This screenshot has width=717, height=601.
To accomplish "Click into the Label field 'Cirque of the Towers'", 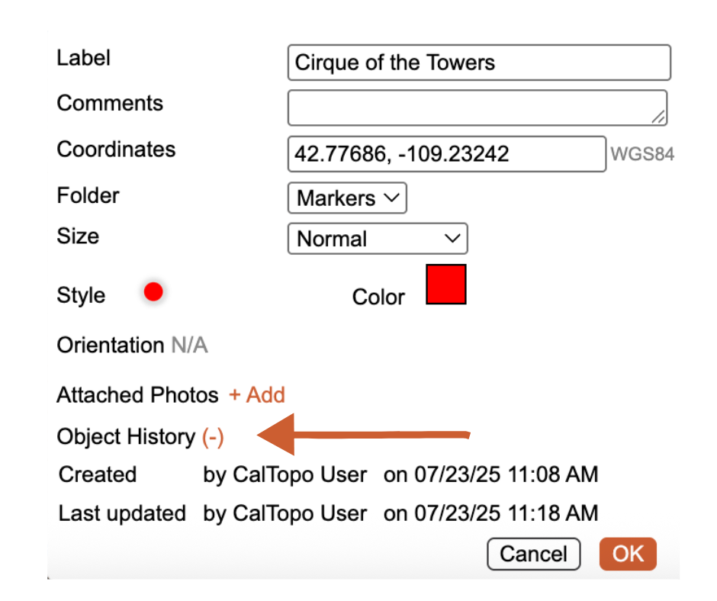I will [478, 63].
